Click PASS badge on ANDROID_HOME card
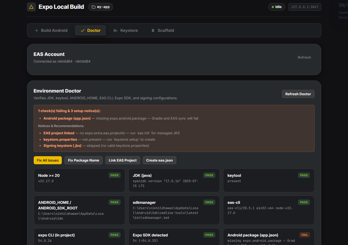 pyautogui.click(x=114, y=202)
